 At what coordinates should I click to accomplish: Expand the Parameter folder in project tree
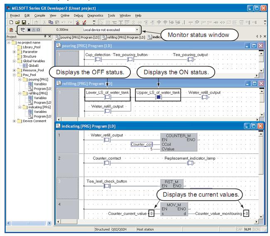15,52
